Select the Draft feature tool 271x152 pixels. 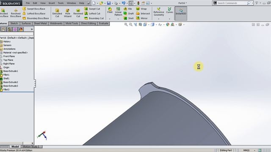tap(129, 14)
